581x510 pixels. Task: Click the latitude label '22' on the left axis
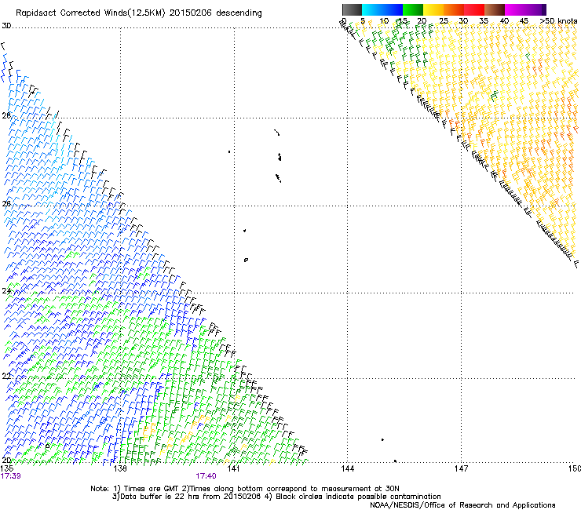[6, 377]
